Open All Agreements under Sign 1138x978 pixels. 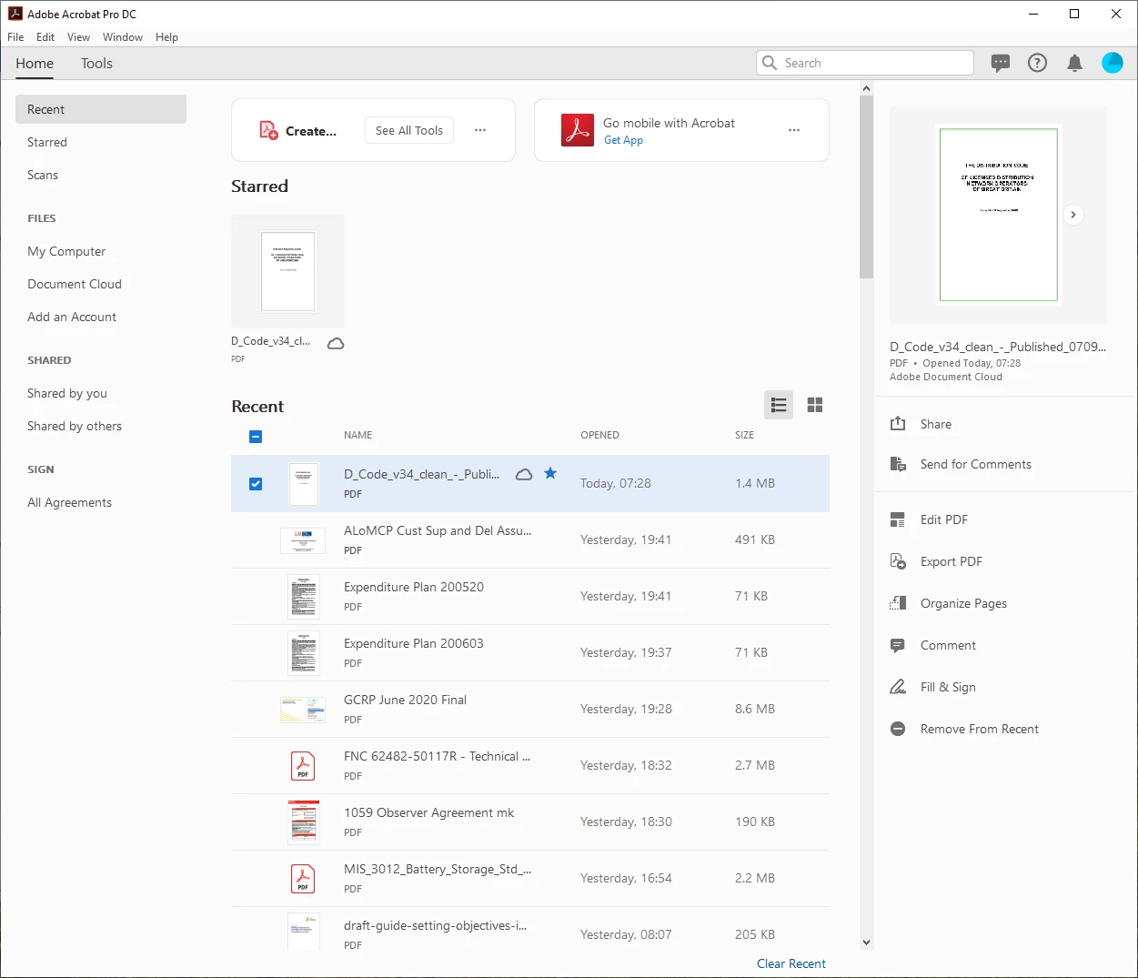click(70, 502)
